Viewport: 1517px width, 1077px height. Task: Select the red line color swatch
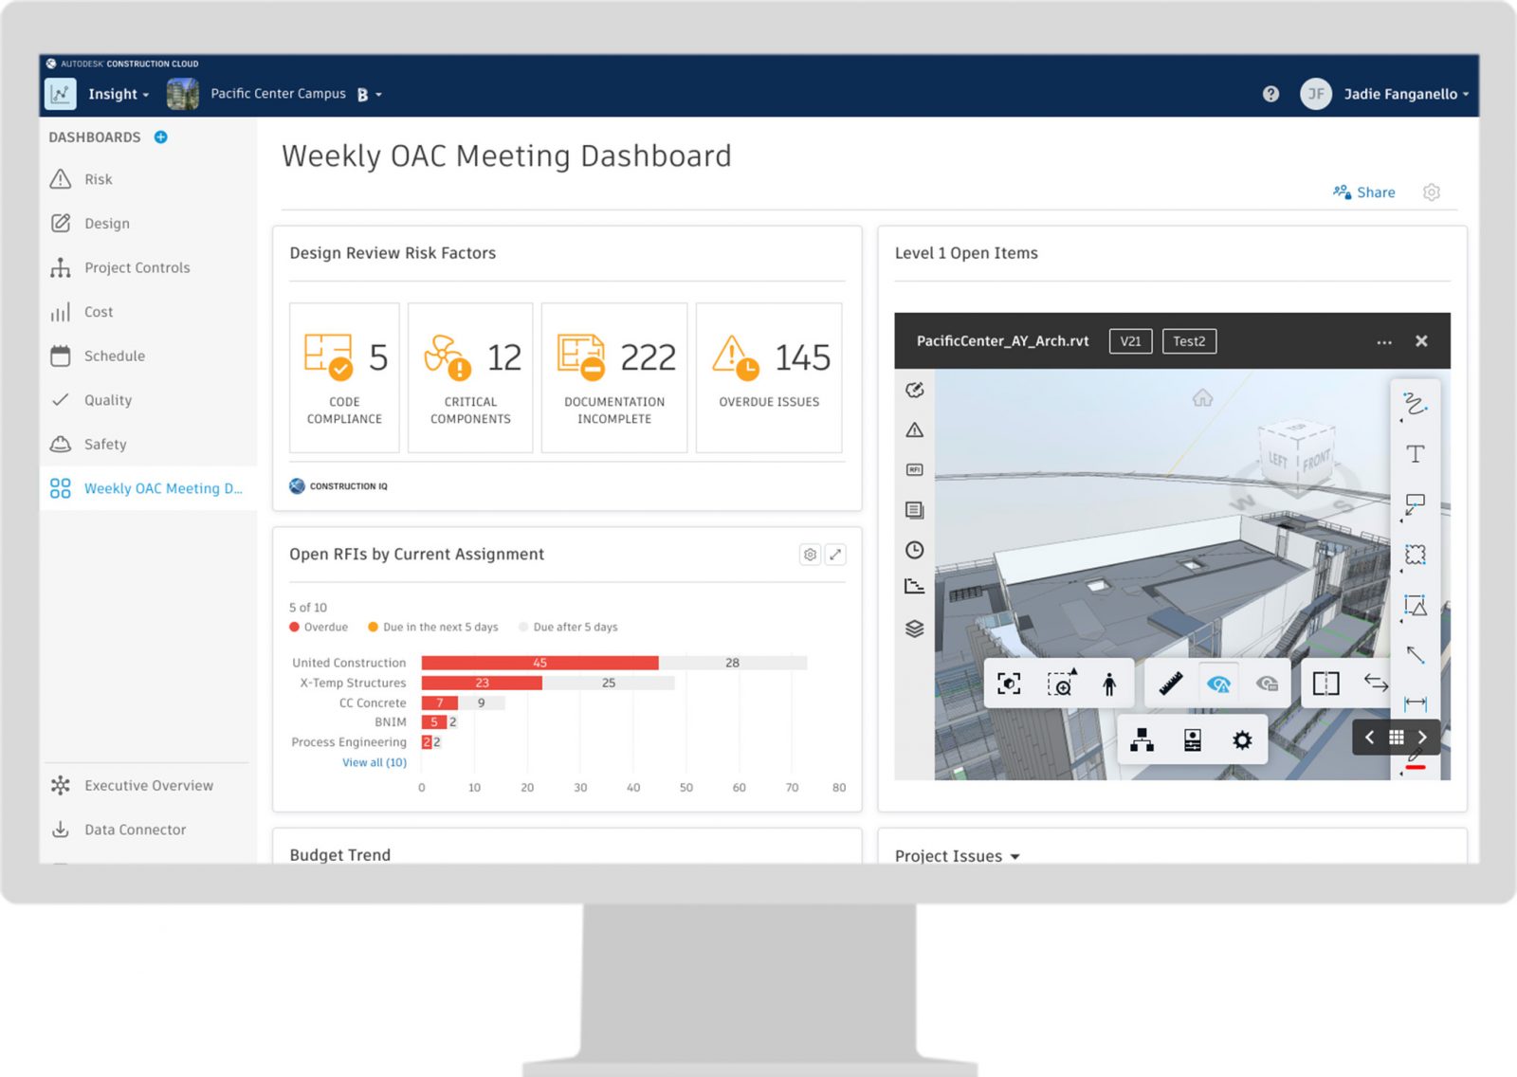click(x=1416, y=767)
